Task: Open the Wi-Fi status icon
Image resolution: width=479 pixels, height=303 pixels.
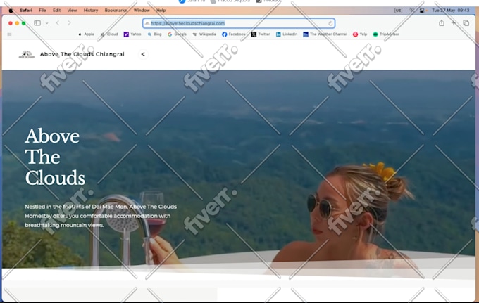Action: 411,11
